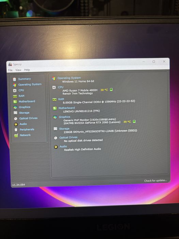
Task: Click the Speccy app icon in title bar
Action: click(10, 65)
